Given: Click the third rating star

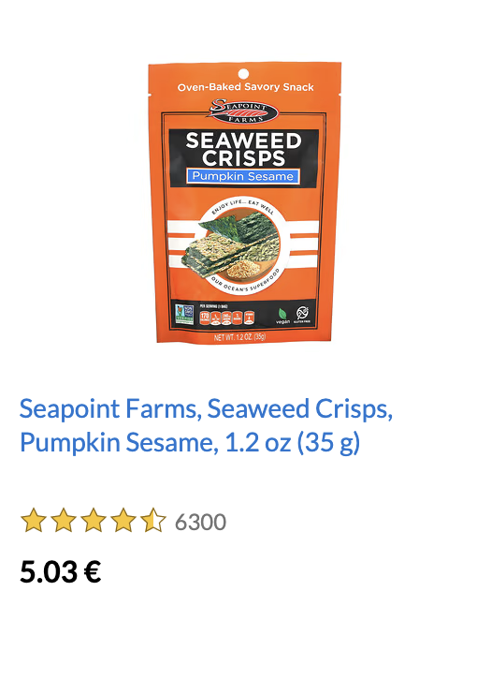Looking at the screenshot, I should 94,521.
